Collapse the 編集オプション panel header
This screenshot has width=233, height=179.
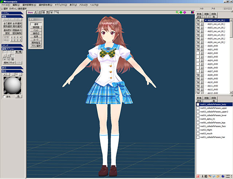pyautogui.click(x=12, y=49)
